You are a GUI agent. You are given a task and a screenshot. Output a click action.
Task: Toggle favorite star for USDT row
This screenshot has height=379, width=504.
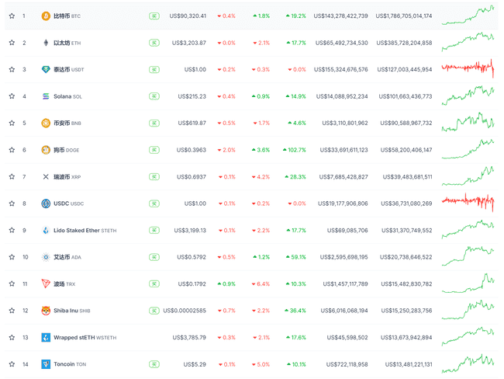pos(12,69)
